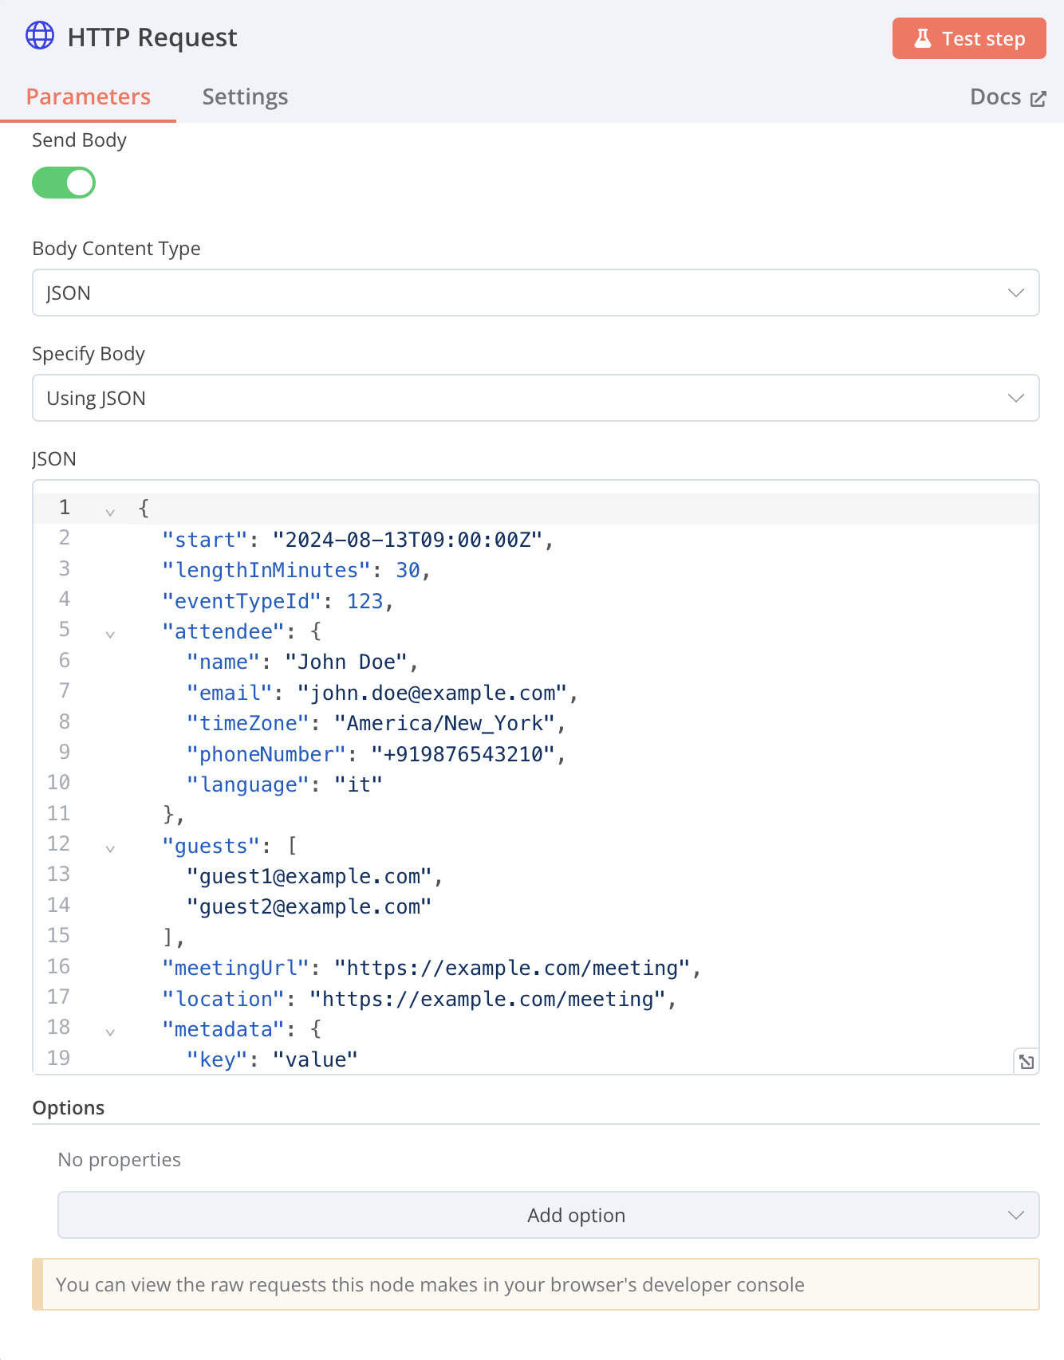Image resolution: width=1064 pixels, height=1360 pixels.
Task: Switch to the Settings tab
Action: (x=245, y=97)
